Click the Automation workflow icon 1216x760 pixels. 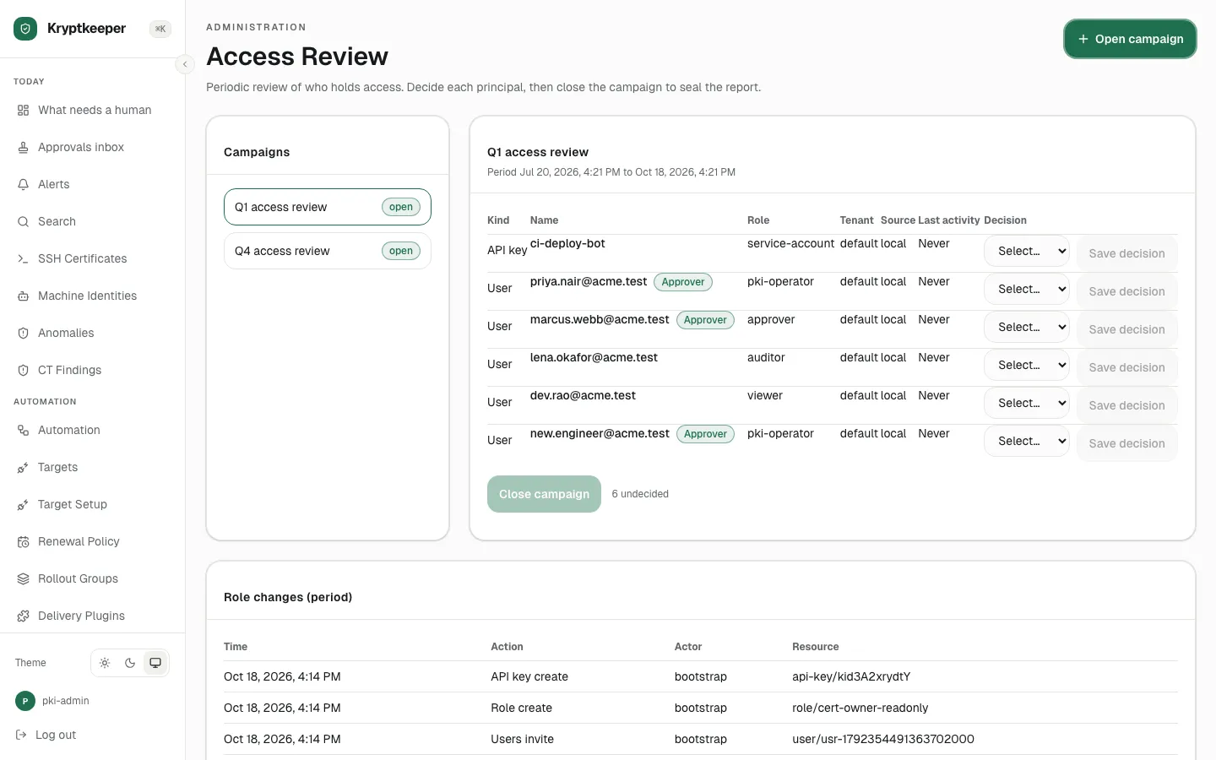tap(23, 430)
